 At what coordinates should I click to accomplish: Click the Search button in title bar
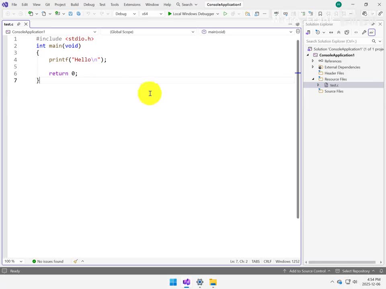(x=187, y=4)
